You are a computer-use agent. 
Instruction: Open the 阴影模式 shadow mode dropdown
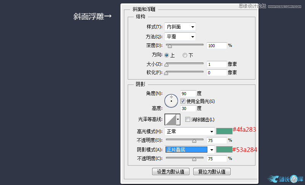coord(189,150)
